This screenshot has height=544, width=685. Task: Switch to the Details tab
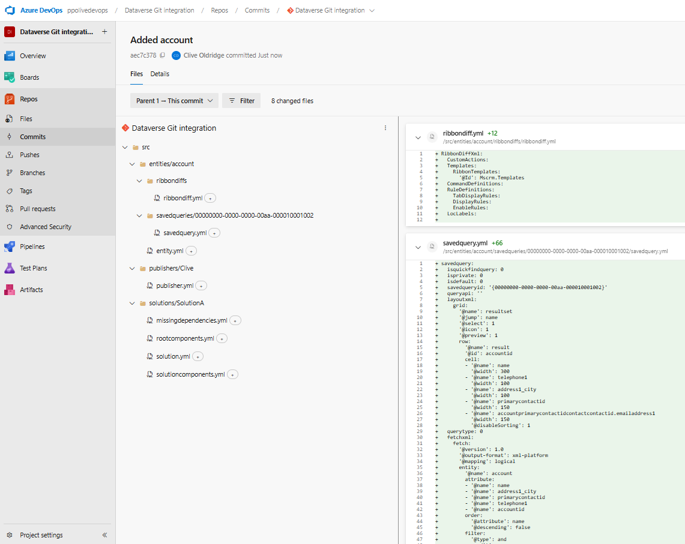tap(160, 74)
